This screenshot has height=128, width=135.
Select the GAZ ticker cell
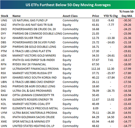[x=4, y=25]
